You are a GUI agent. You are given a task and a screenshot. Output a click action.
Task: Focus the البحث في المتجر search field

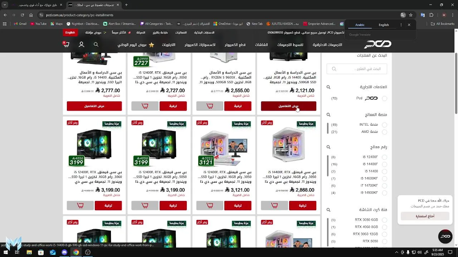coord(357,69)
